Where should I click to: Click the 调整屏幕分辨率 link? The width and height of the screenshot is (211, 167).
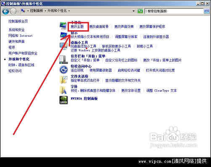[126, 37]
